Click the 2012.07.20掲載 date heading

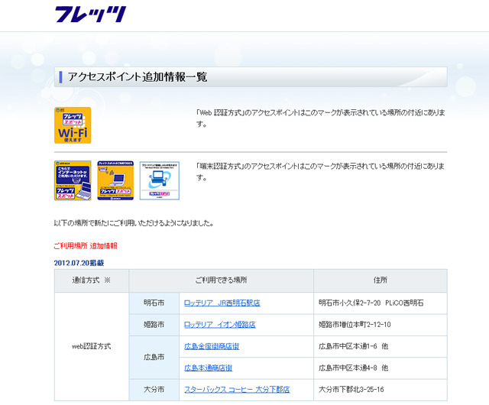tap(79, 263)
